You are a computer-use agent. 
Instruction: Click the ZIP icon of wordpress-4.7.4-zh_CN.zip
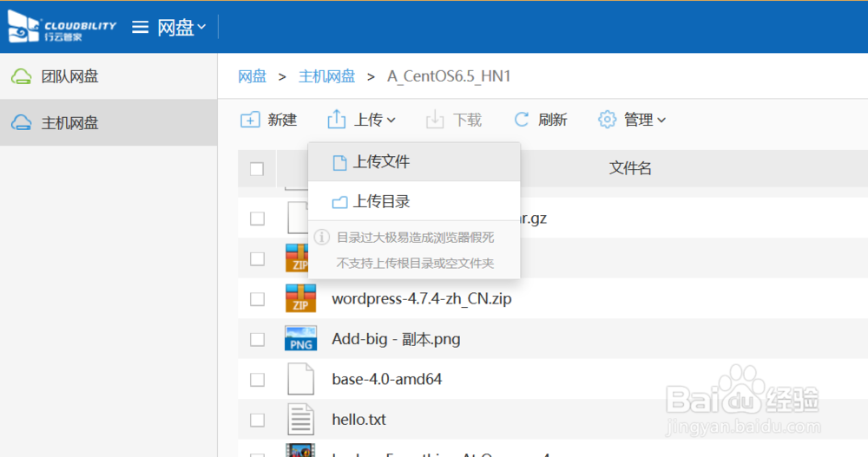[x=300, y=298]
